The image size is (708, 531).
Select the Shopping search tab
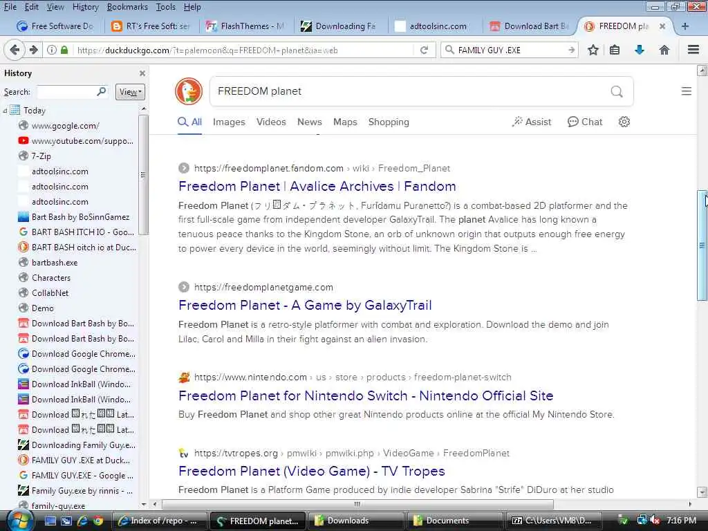click(389, 122)
